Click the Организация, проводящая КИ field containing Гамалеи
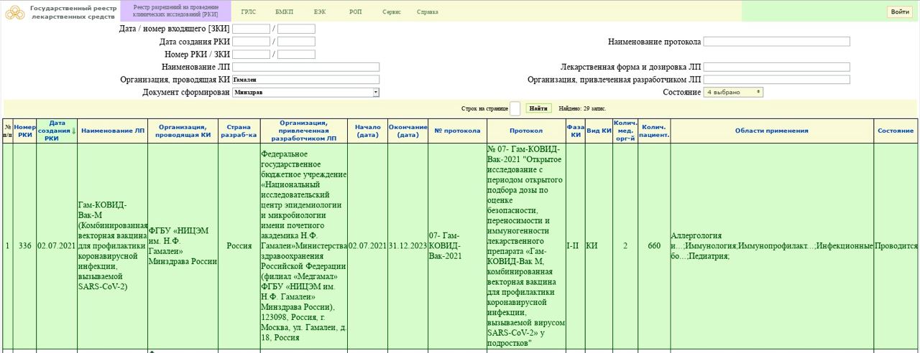This screenshot has width=920, height=353. 305,80
